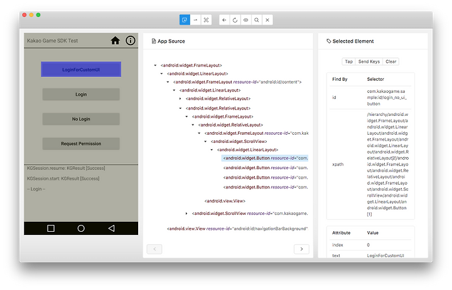This screenshot has width=452, height=290.
Task: Click the Selected Element tag icon
Action: (328, 41)
